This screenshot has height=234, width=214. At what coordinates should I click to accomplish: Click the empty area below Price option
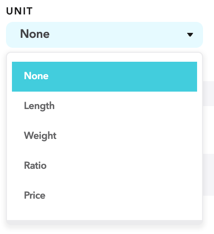pos(105,215)
